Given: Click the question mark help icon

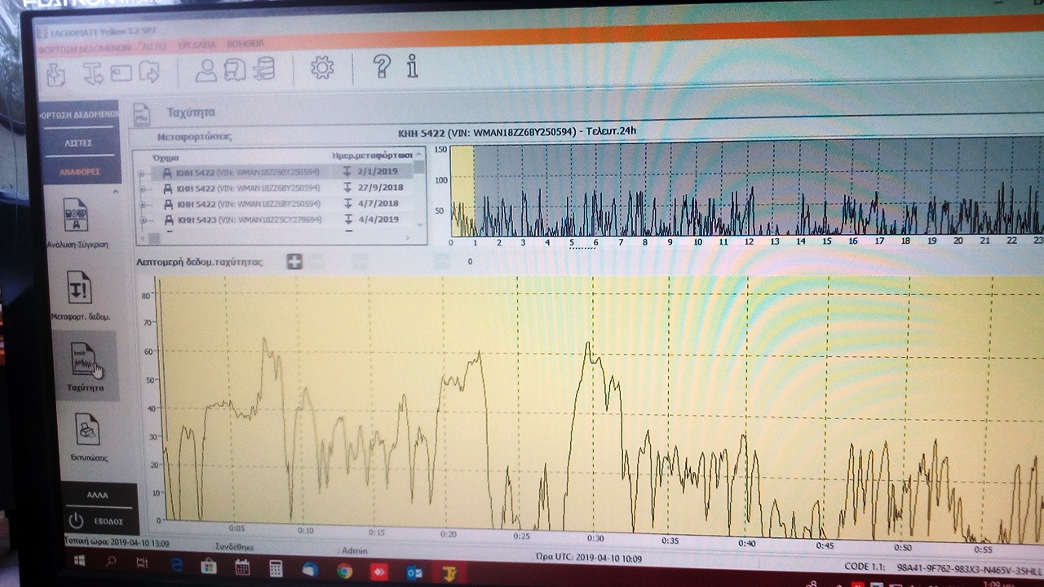Looking at the screenshot, I should coord(381,66).
